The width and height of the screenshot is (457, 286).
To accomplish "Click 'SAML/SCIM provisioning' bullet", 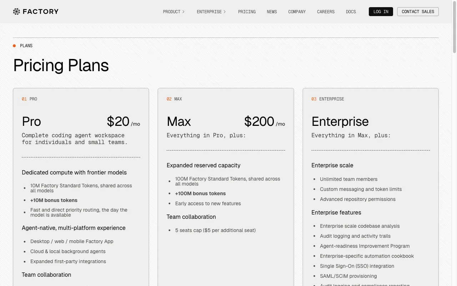I will 348,276.
